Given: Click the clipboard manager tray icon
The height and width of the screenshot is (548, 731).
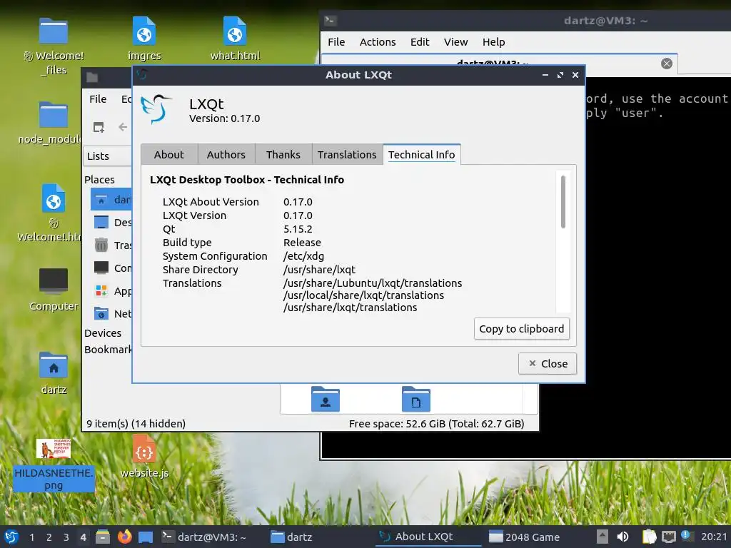Looking at the screenshot, I should tap(648, 537).
